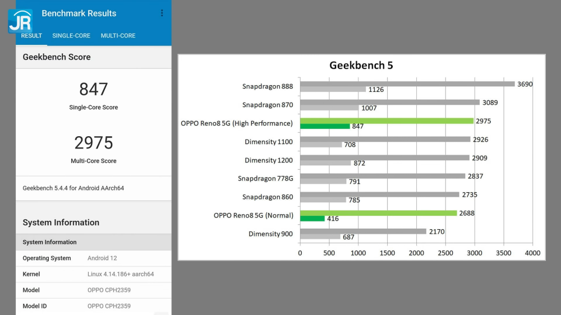Click the JR logo icon
The height and width of the screenshot is (315, 561).
point(20,21)
